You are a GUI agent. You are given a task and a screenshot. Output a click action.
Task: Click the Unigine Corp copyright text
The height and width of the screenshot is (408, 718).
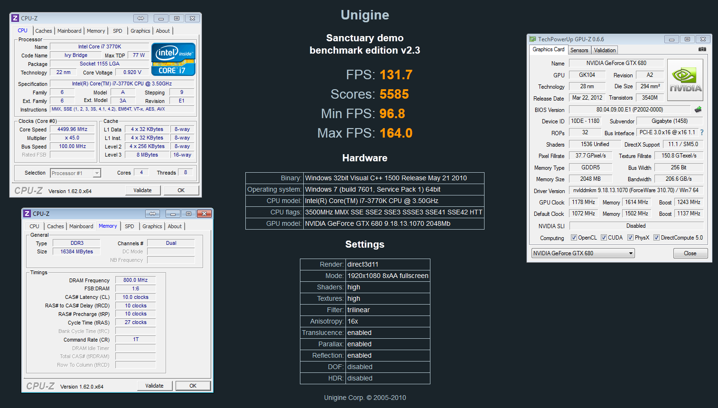pyautogui.click(x=365, y=398)
